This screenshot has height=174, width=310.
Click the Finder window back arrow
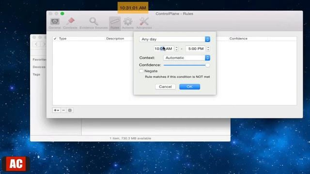[36, 44]
